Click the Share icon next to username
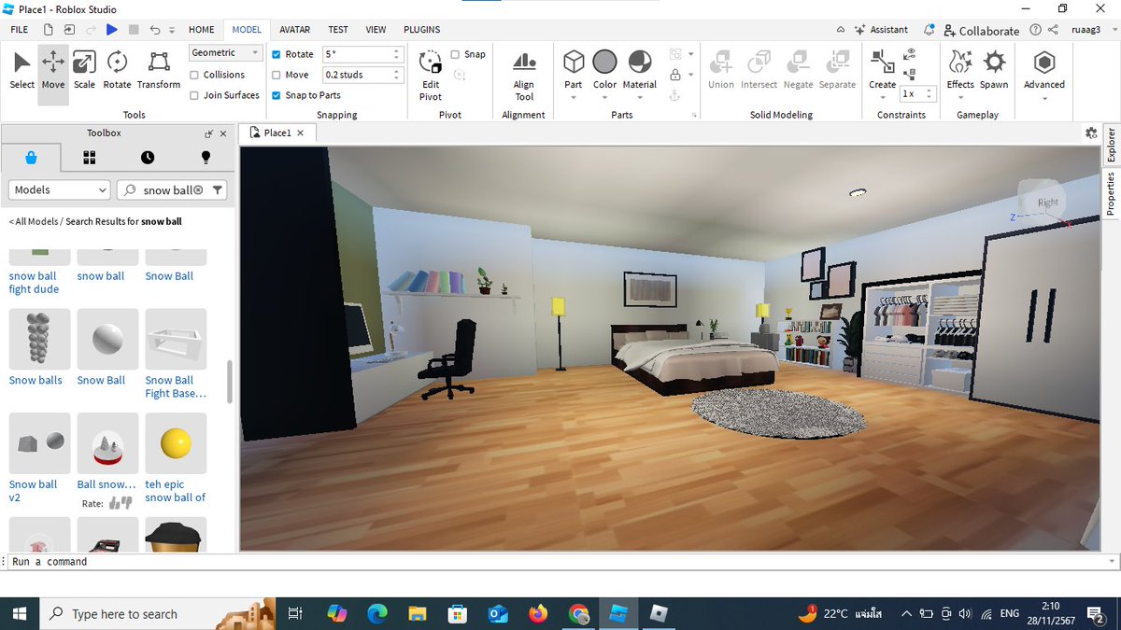The image size is (1121, 630). pos(1054,30)
